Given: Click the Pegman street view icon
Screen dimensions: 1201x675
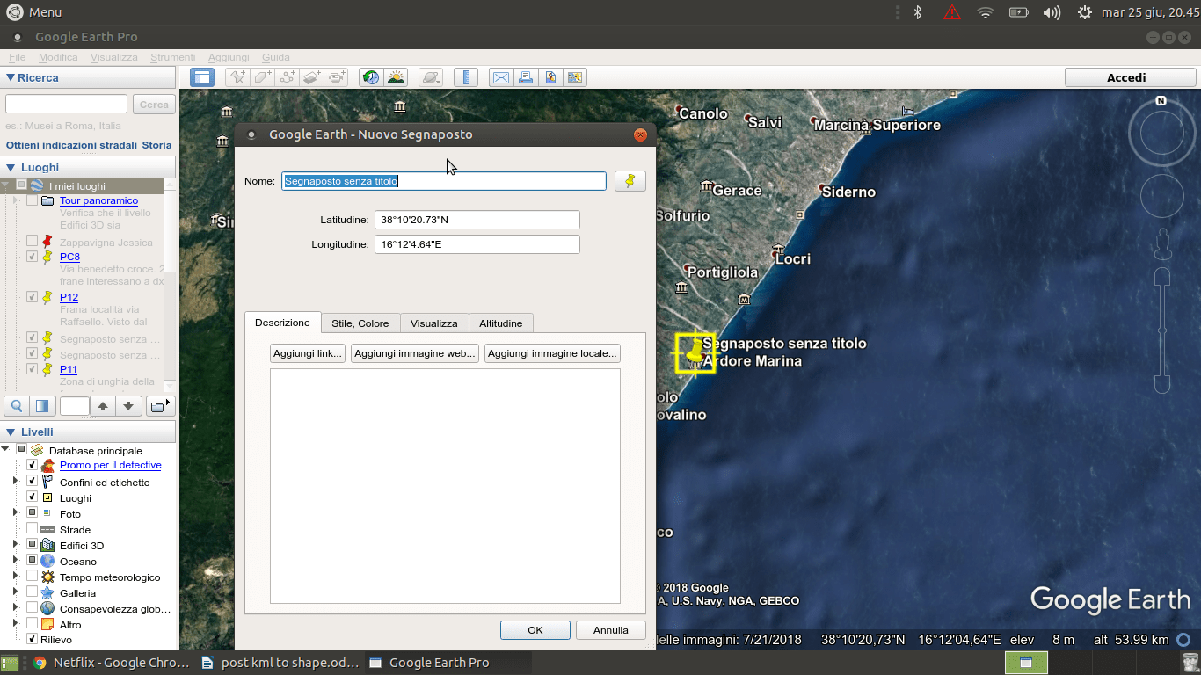Looking at the screenshot, I should 1163,243.
